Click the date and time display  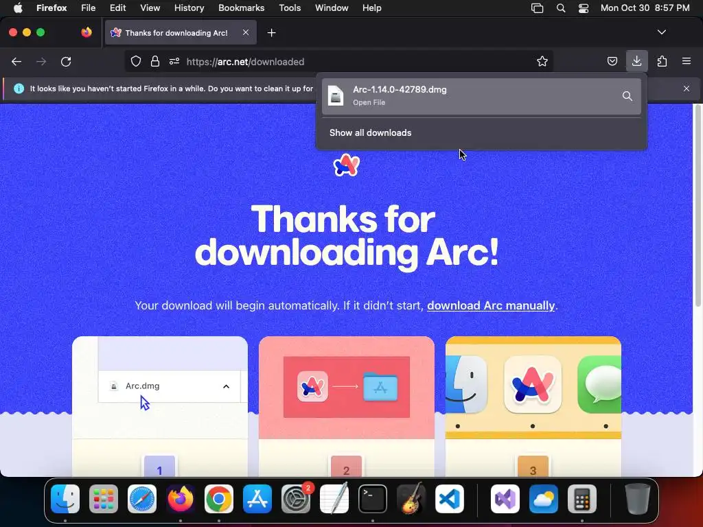pos(645,8)
